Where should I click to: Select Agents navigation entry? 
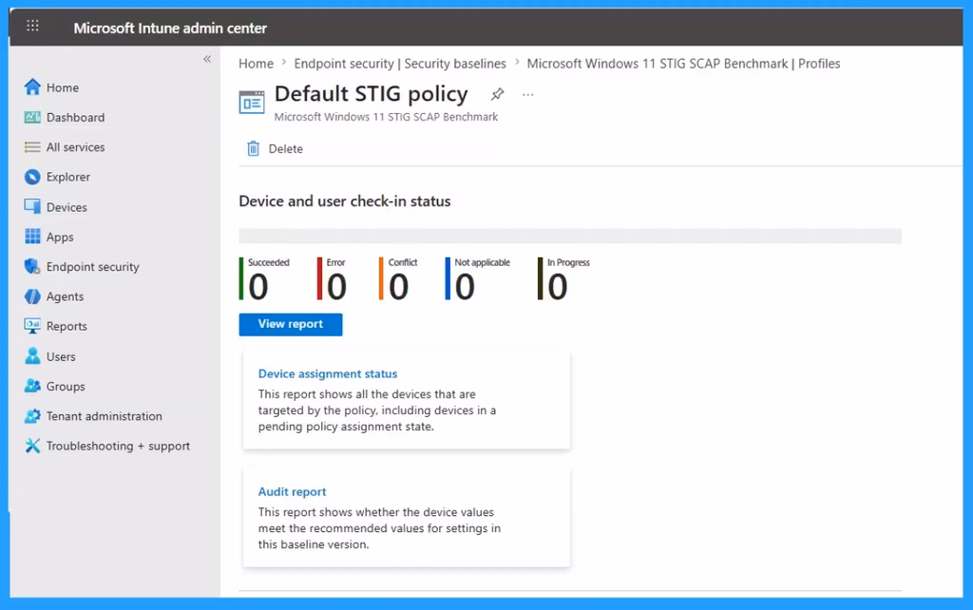[65, 296]
